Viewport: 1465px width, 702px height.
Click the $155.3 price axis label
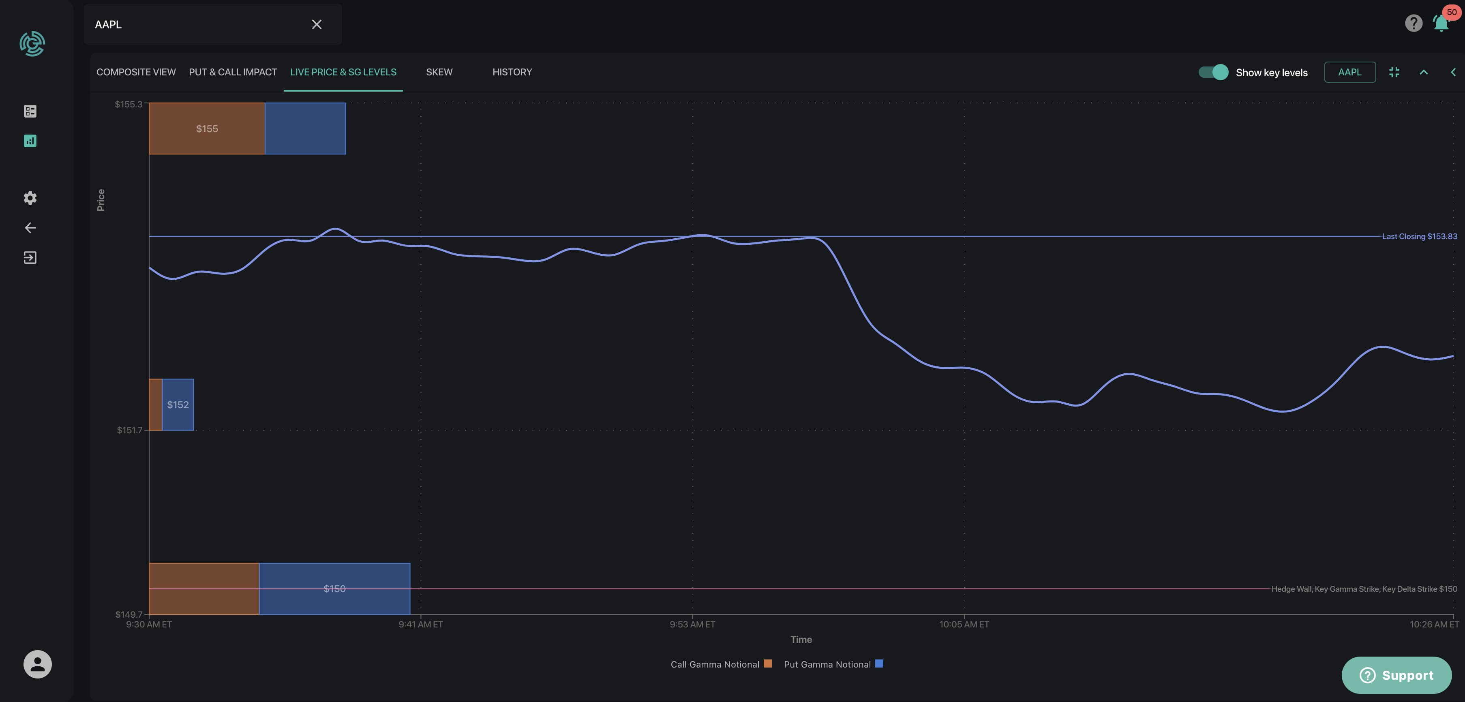tap(129, 104)
